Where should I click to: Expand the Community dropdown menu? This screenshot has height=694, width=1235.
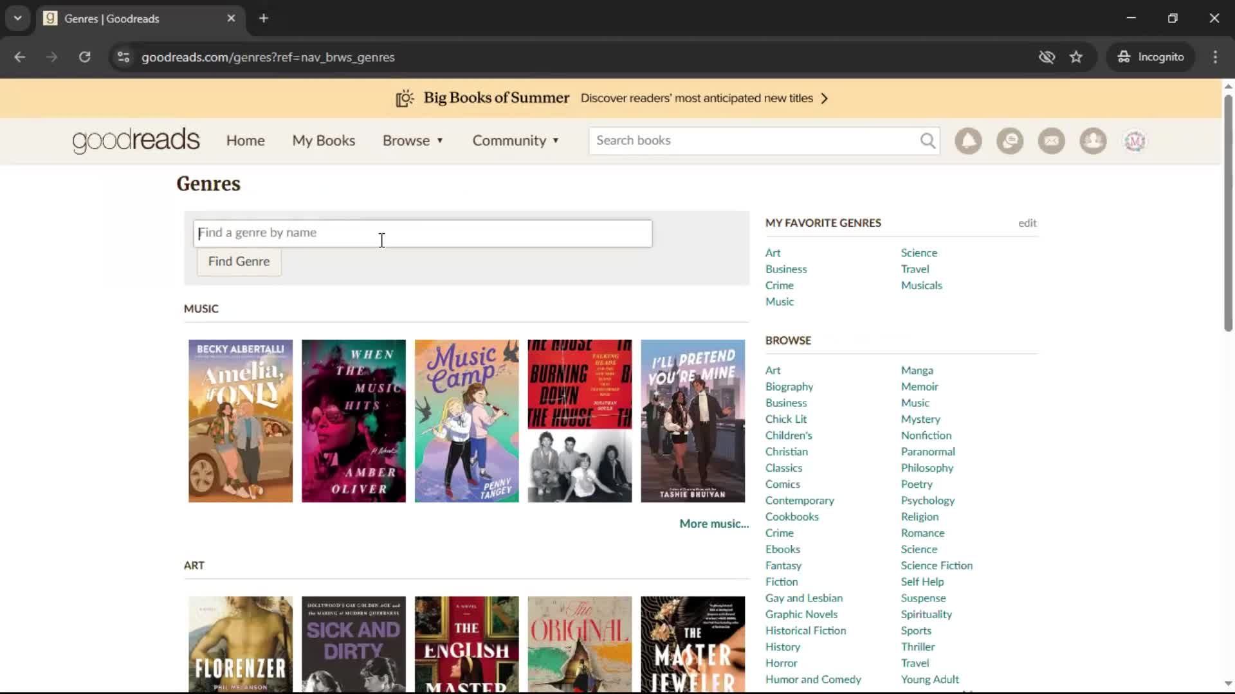tap(516, 141)
